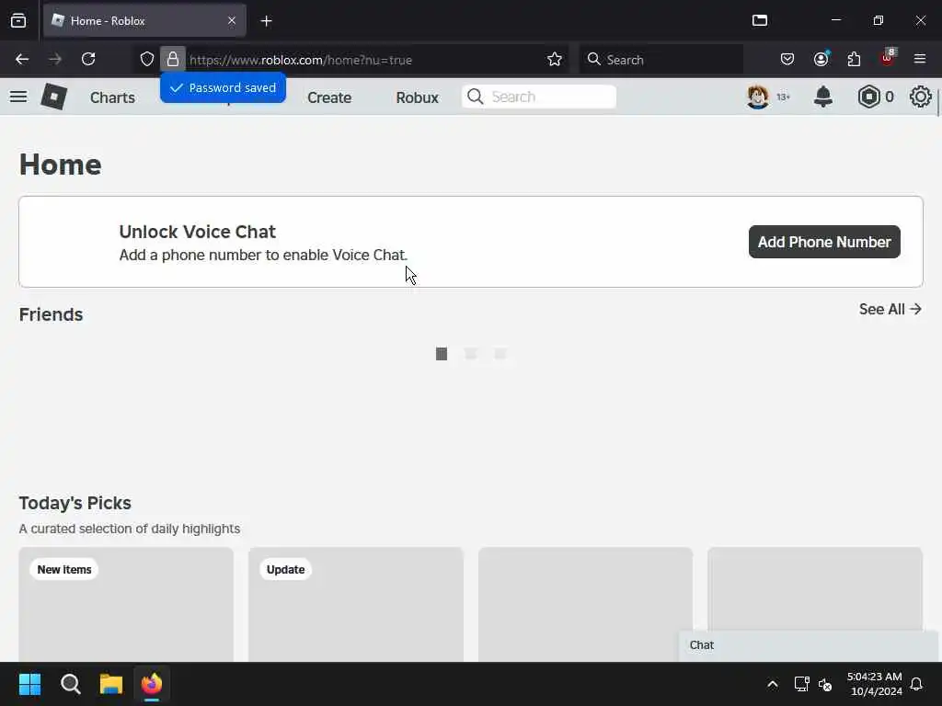942x706 pixels.
Task: Click See All friends link
Action: tap(890, 309)
